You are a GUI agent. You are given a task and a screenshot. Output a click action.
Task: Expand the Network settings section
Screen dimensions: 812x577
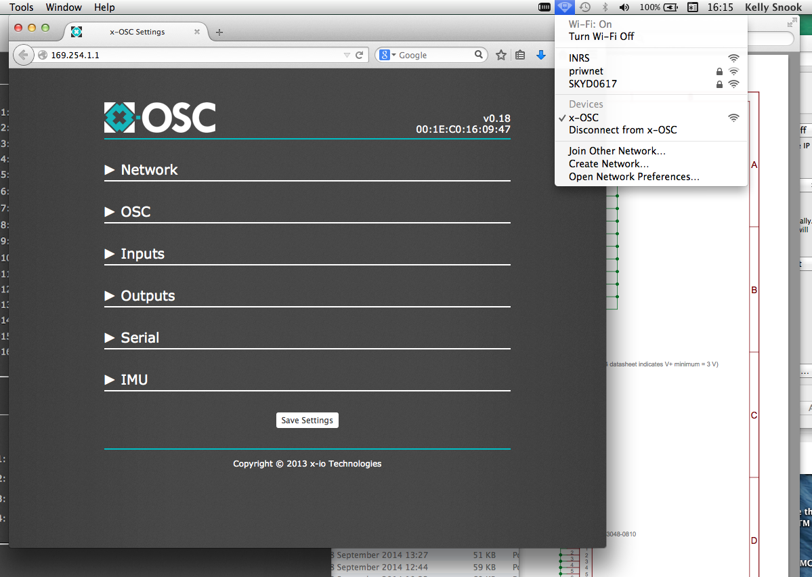click(141, 170)
